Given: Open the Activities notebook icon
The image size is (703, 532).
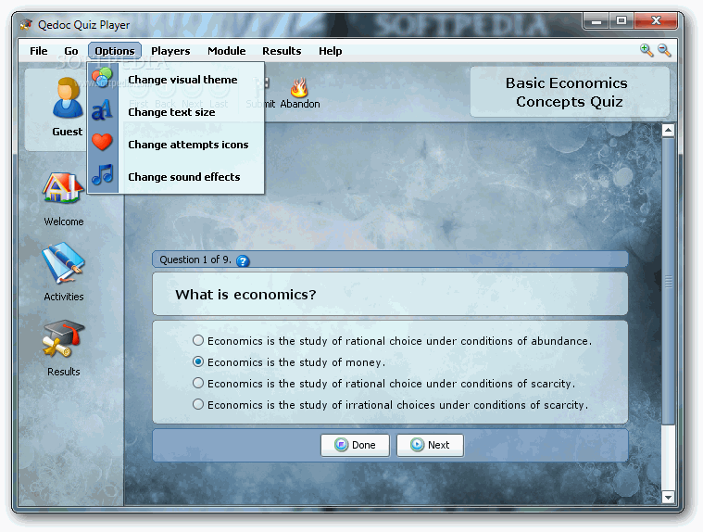Looking at the screenshot, I should 63,263.
